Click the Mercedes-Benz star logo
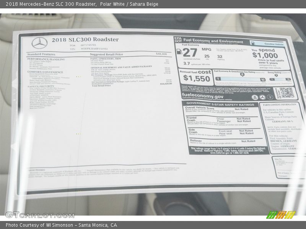Viewport: 306px width, 229px height. 39,43
